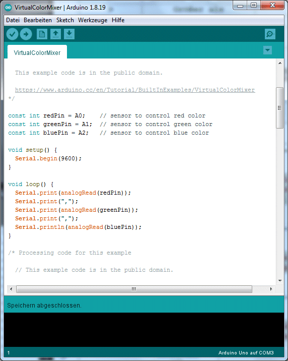The width and height of the screenshot is (288, 361).
Task: Open the Hilfe menu
Action: coord(118,20)
